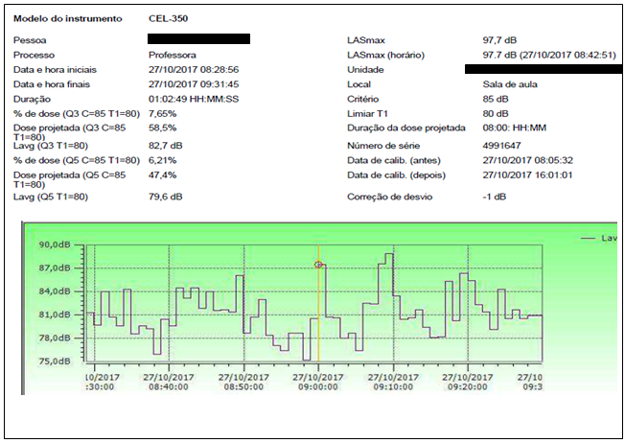Select the orange vertical cursor line

pos(319,316)
